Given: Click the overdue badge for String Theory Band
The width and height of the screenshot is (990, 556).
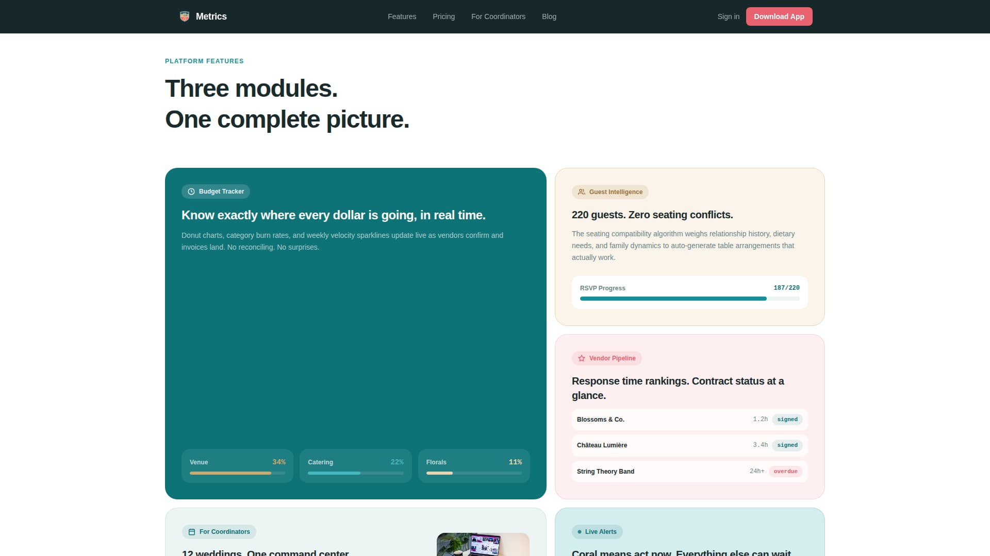Looking at the screenshot, I should click(785, 472).
